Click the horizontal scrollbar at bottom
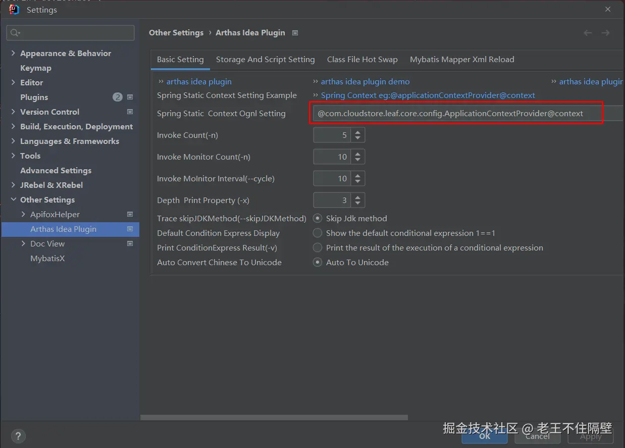This screenshot has width=625, height=448. (274, 418)
